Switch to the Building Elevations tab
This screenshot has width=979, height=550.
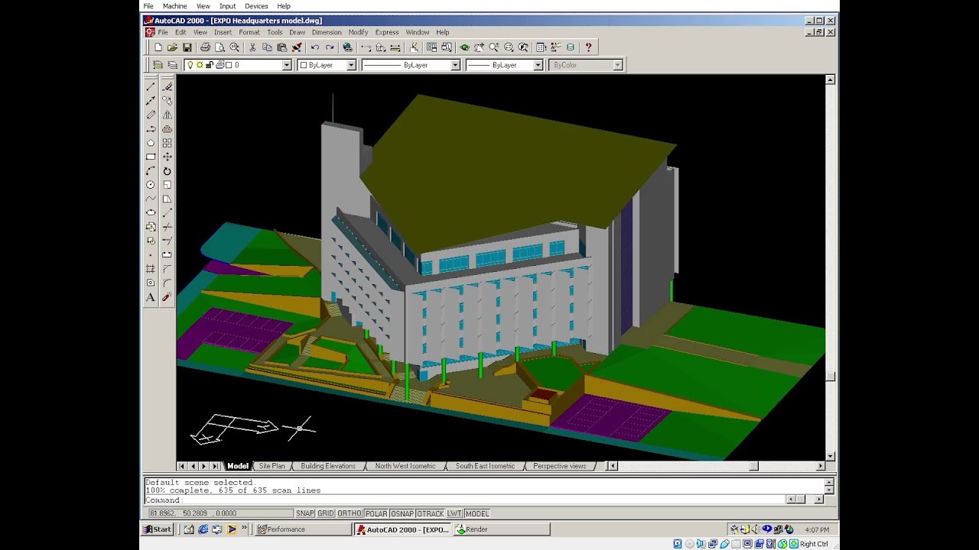pyautogui.click(x=328, y=466)
